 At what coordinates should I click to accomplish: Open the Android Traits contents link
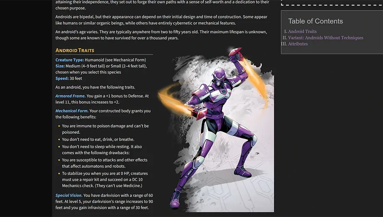pos(302,31)
